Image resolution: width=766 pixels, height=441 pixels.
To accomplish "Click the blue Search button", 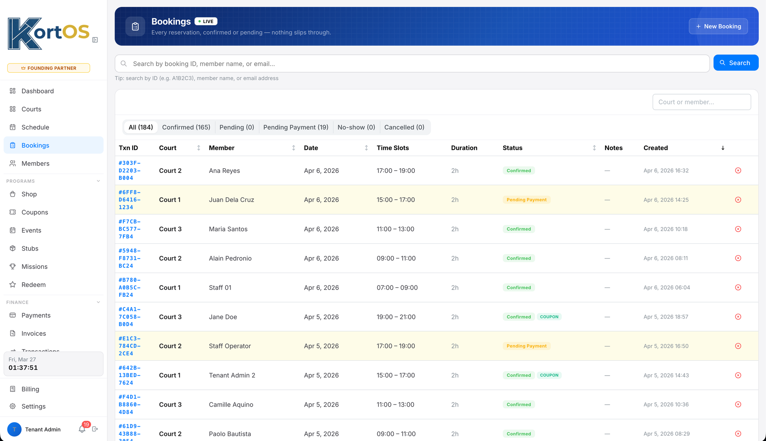I will tap(736, 63).
